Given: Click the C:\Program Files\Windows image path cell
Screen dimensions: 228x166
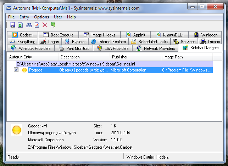Looking at the screenshot, I should pyautogui.click(x=187, y=70).
